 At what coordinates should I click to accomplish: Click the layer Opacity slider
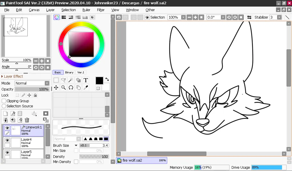(x=32, y=89)
